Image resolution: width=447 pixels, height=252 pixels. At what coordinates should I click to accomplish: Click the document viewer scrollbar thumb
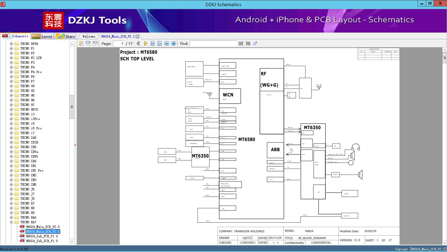(x=444, y=58)
